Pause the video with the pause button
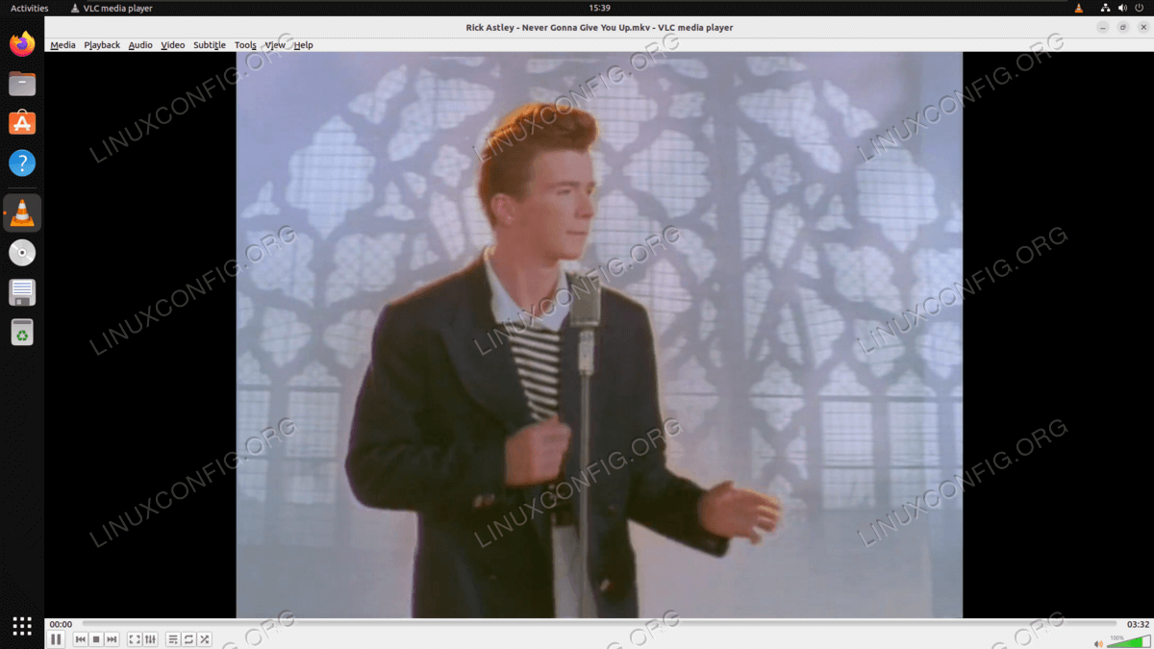Image resolution: width=1154 pixels, height=649 pixels. coord(56,639)
